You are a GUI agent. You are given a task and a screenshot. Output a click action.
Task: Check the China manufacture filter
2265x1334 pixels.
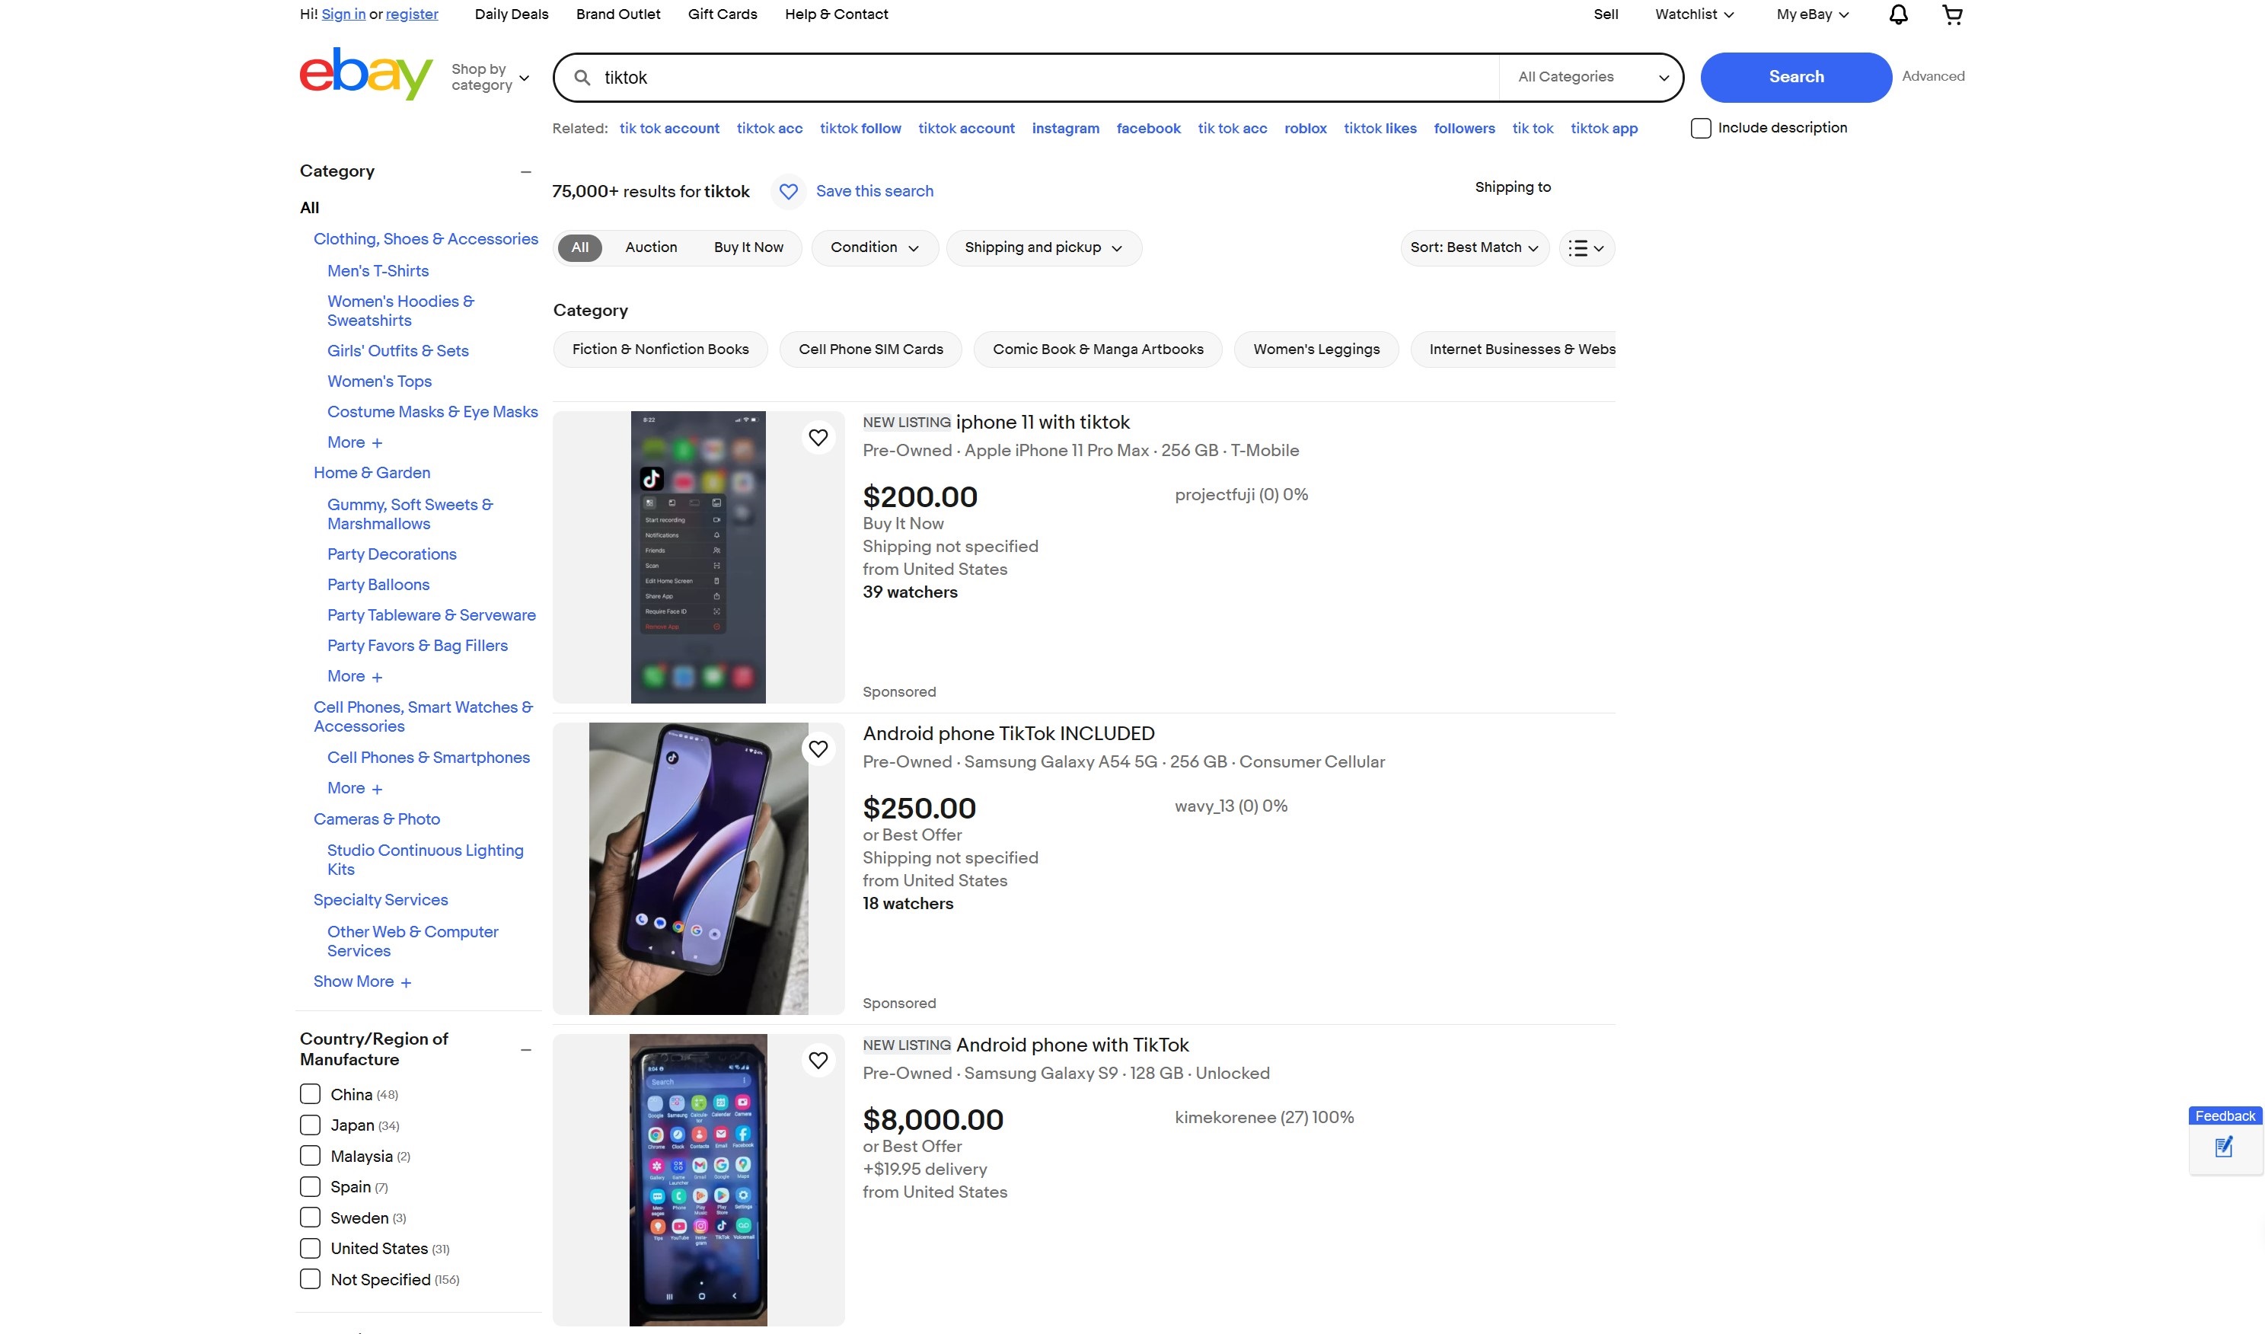pos(310,1094)
